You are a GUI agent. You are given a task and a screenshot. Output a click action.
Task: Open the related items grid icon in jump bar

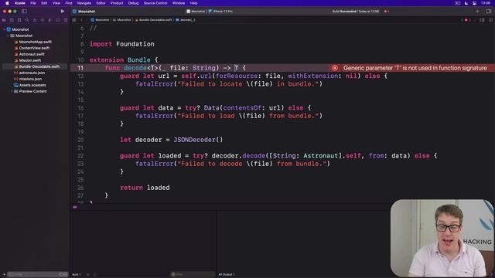tap(74, 20)
